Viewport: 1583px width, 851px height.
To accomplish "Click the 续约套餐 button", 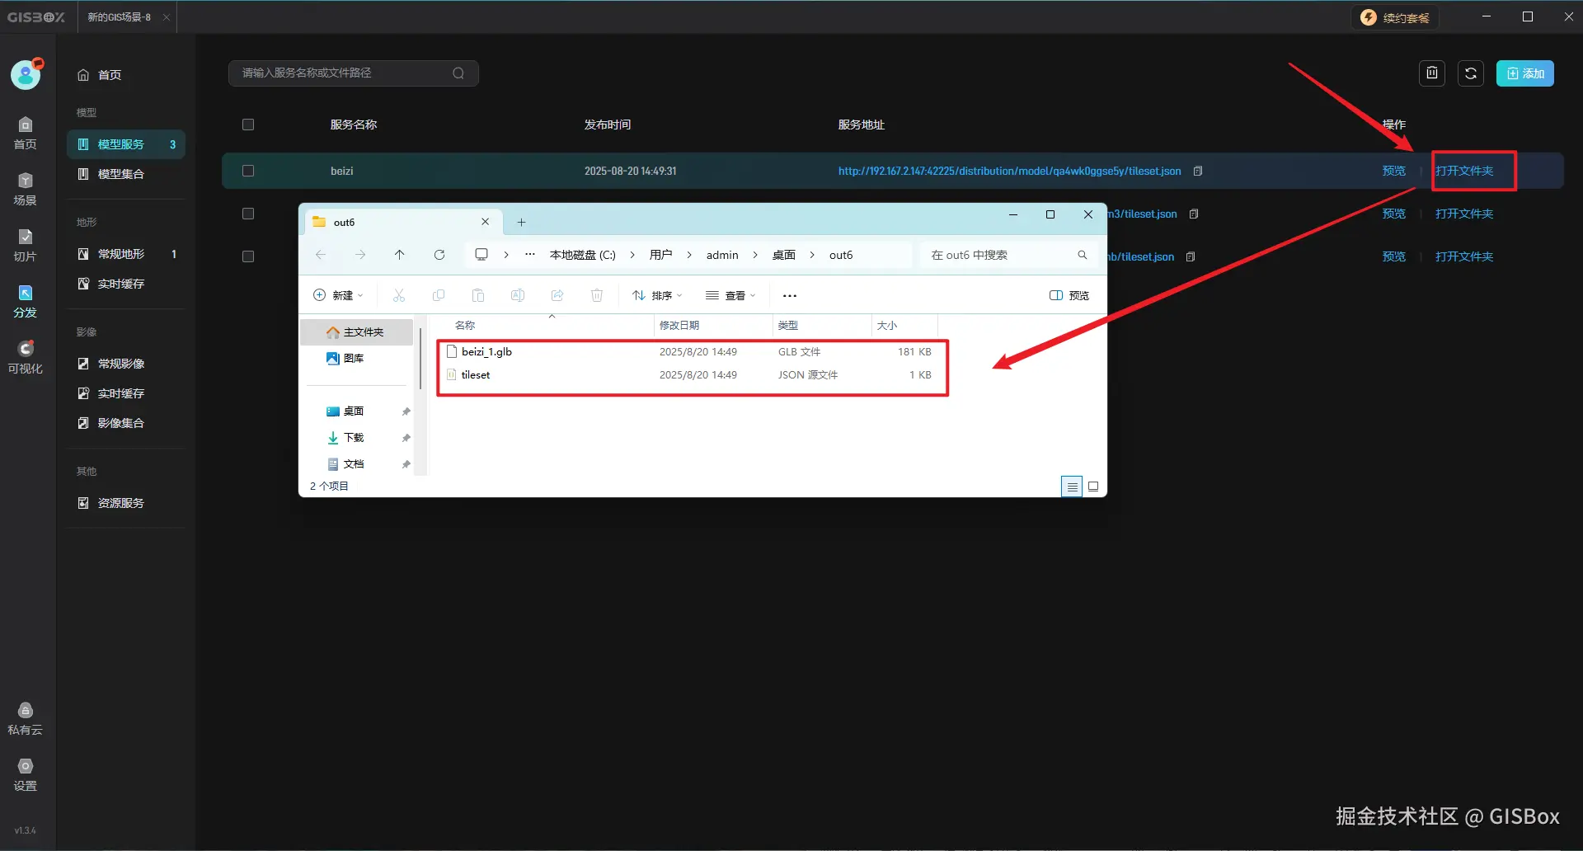I will coord(1396,17).
